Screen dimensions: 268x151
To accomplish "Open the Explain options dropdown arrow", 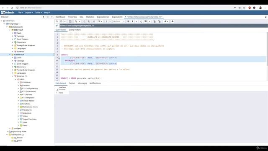I will pyautogui.click(x=149, y=21).
